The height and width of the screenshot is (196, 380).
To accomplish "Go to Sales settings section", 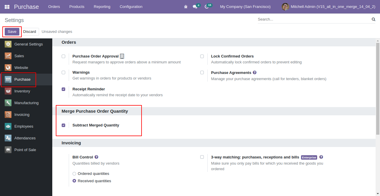I will (26, 56).
